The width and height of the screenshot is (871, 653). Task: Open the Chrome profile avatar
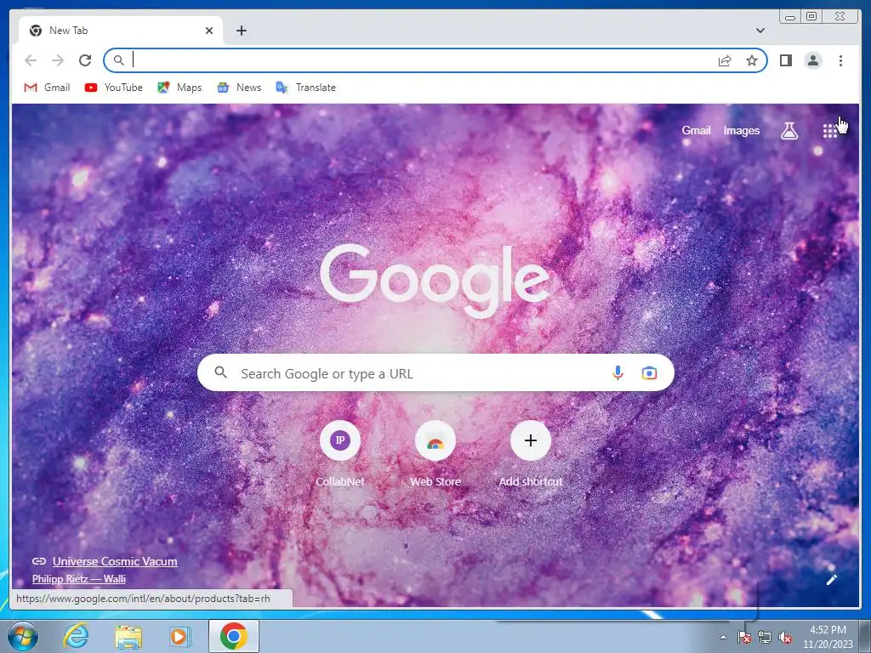812,60
